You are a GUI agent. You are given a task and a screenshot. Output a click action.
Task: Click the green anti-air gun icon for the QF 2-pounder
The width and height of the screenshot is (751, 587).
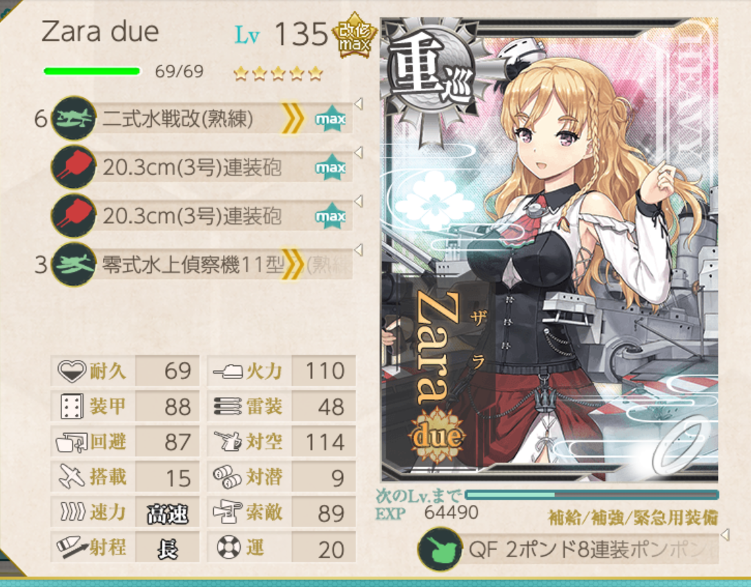click(440, 549)
